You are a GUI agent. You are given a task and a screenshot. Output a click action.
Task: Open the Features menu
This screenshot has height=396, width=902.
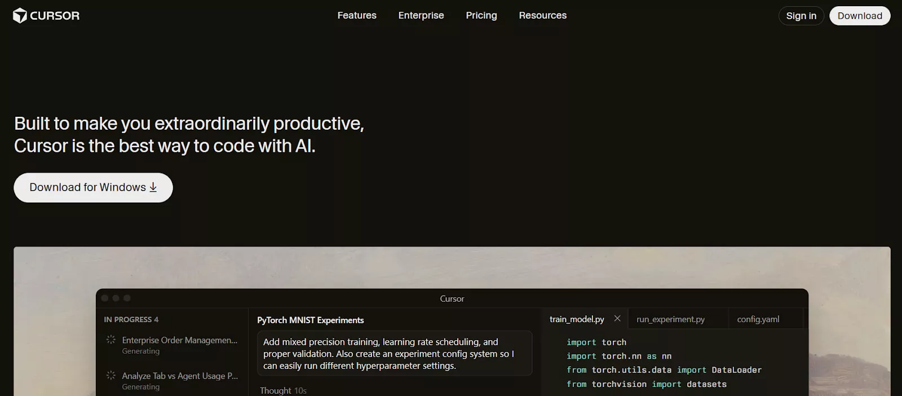click(x=357, y=16)
